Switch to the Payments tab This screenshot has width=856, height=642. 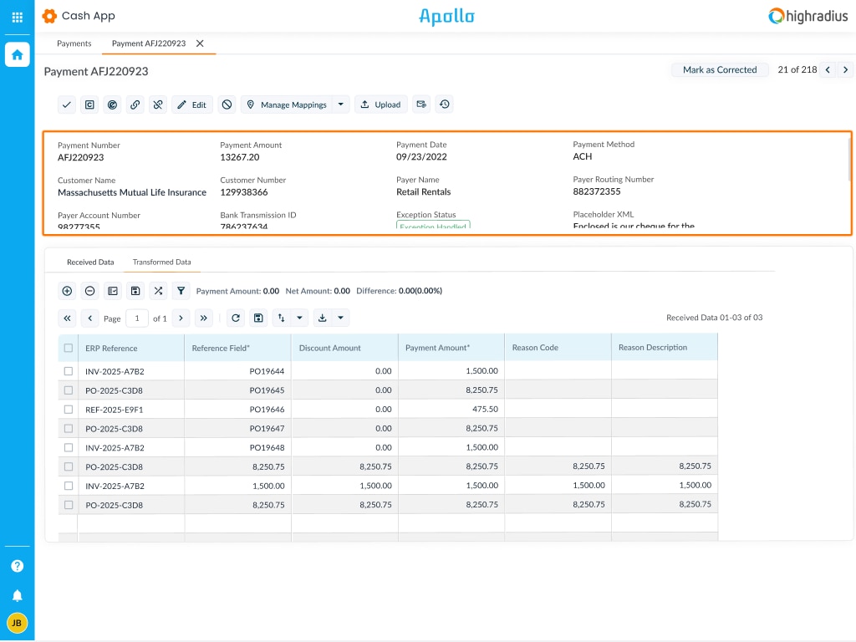74,43
